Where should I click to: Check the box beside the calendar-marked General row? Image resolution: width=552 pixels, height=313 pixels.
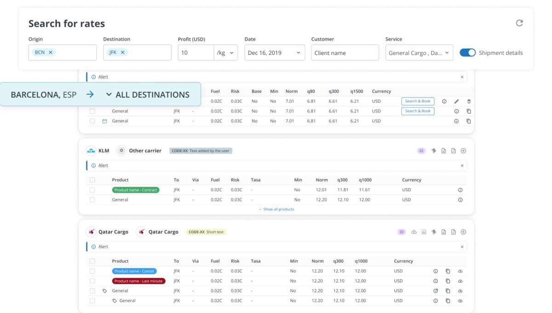[x=92, y=121]
